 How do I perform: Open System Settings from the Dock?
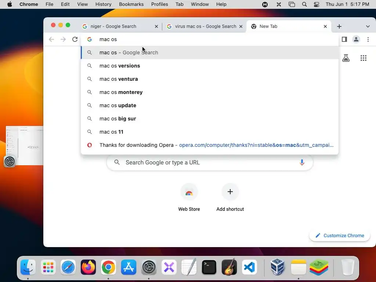tap(149, 267)
